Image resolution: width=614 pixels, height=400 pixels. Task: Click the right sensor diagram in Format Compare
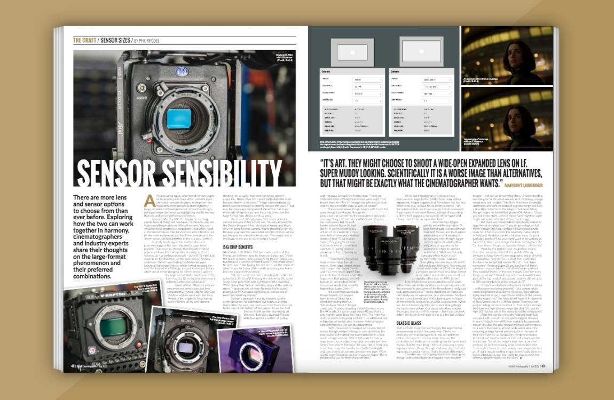pyautogui.click(x=421, y=52)
